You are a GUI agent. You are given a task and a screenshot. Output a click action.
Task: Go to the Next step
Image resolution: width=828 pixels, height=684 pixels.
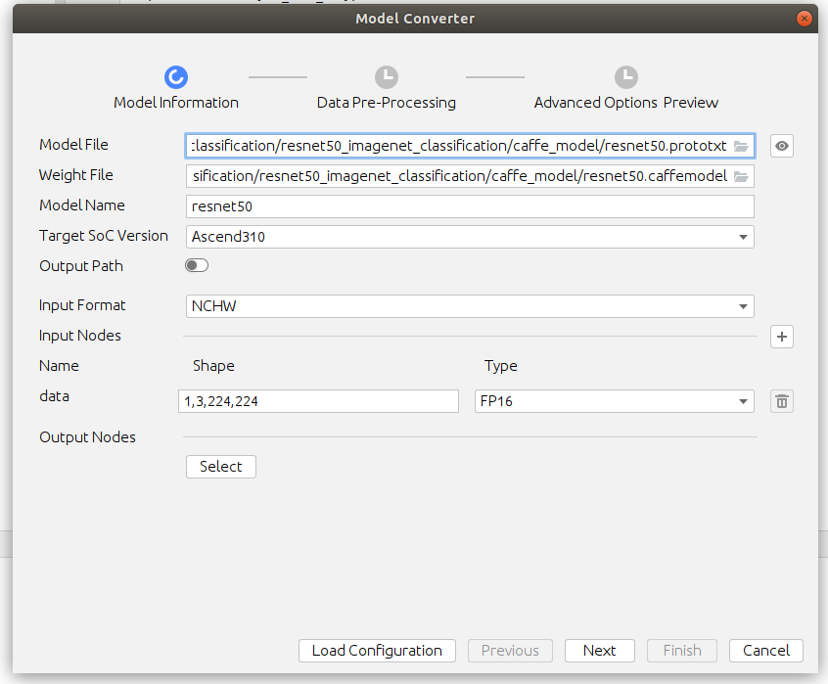(x=599, y=651)
